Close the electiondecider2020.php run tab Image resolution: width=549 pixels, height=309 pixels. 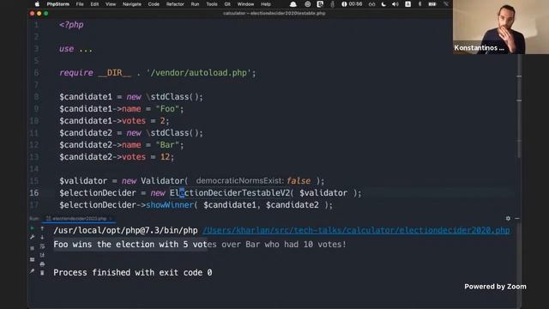tap(111, 219)
